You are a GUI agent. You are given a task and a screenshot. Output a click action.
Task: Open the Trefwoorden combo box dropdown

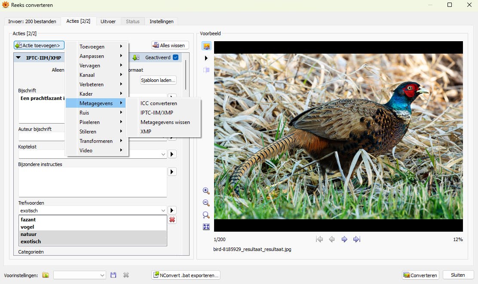(163, 211)
